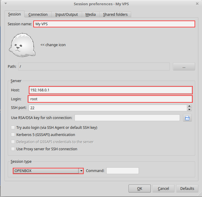
Task: Open the window menu arrow in title bar
Action: (x=6, y=4)
